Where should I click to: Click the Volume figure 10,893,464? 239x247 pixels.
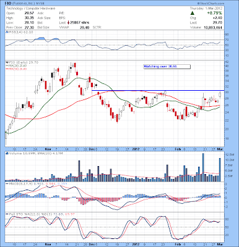point(212,27)
